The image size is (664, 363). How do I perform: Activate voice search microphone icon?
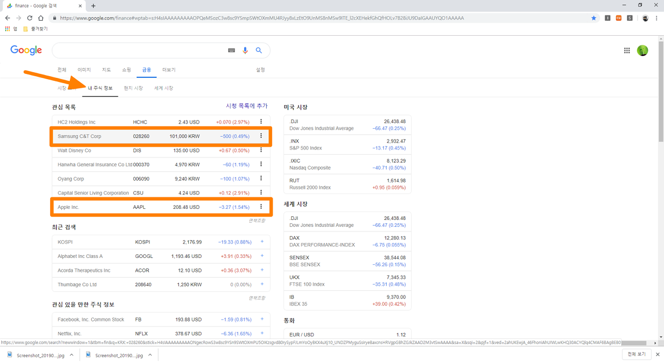click(x=245, y=50)
